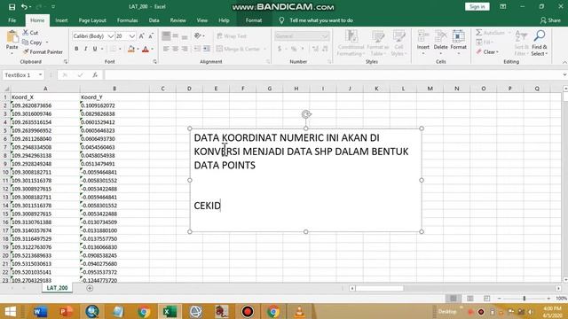Apply the red Font Color A
Screen dimensions: 568x319
pos(146,49)
